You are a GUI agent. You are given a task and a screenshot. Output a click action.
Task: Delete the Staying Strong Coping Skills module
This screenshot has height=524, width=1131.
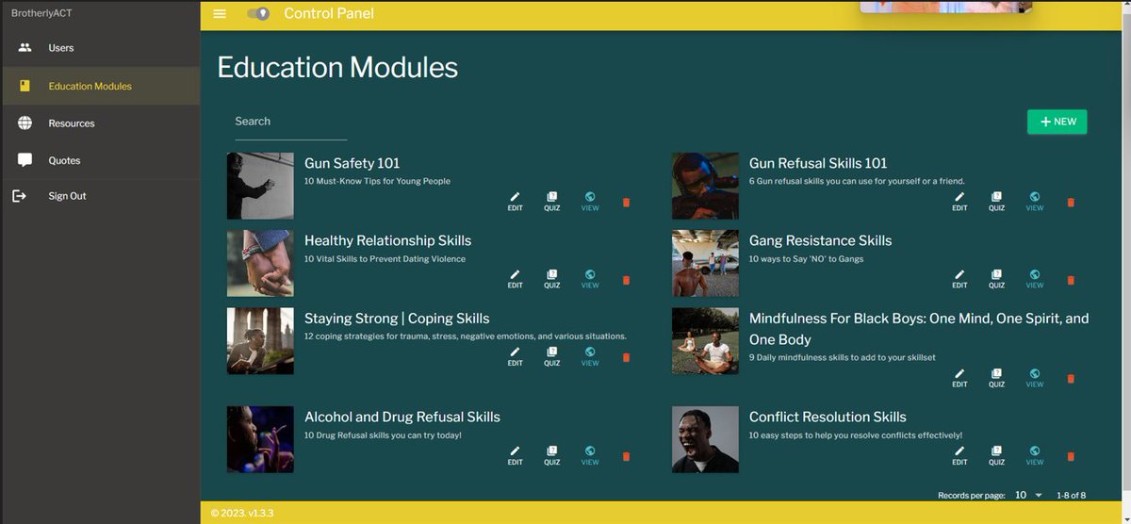click(x=626, y=358)
